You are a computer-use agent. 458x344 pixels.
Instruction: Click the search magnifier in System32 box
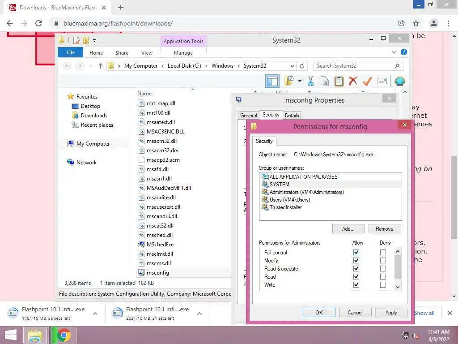tap(397, 66)
